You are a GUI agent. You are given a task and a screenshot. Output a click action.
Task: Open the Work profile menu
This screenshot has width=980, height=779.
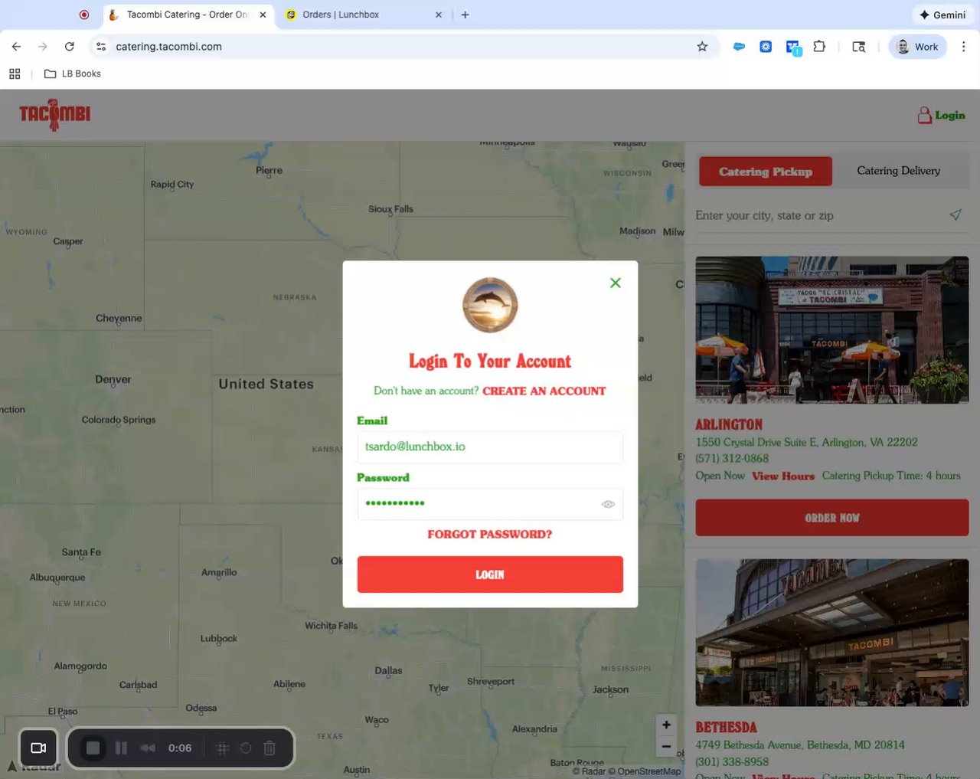(918, 47)
